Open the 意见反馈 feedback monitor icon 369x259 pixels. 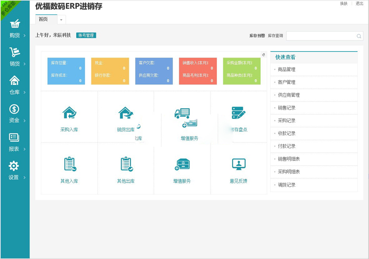pyautogui.click(x=239, y=164)
